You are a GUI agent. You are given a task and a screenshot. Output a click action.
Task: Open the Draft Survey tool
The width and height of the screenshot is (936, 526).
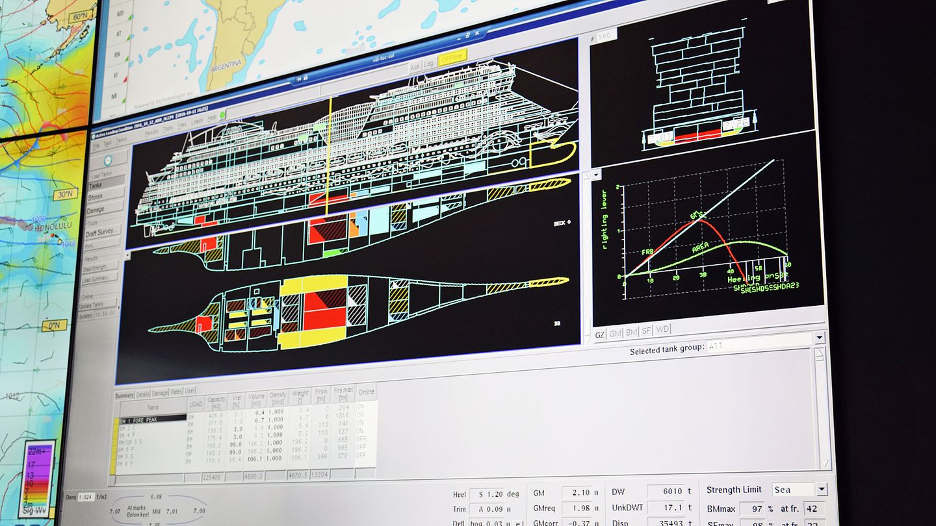tap(101, 232)
